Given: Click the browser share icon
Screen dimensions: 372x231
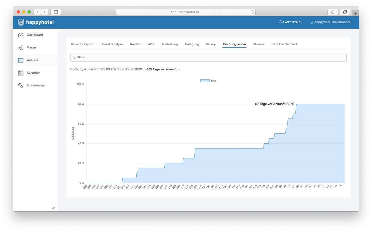Looking at the screenshot, I should (x=333, y=12).
